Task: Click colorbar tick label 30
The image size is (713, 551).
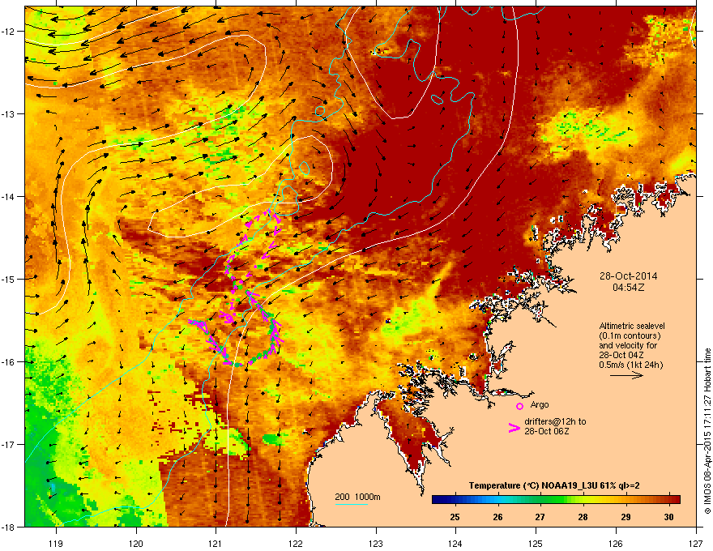Action: 668,517
